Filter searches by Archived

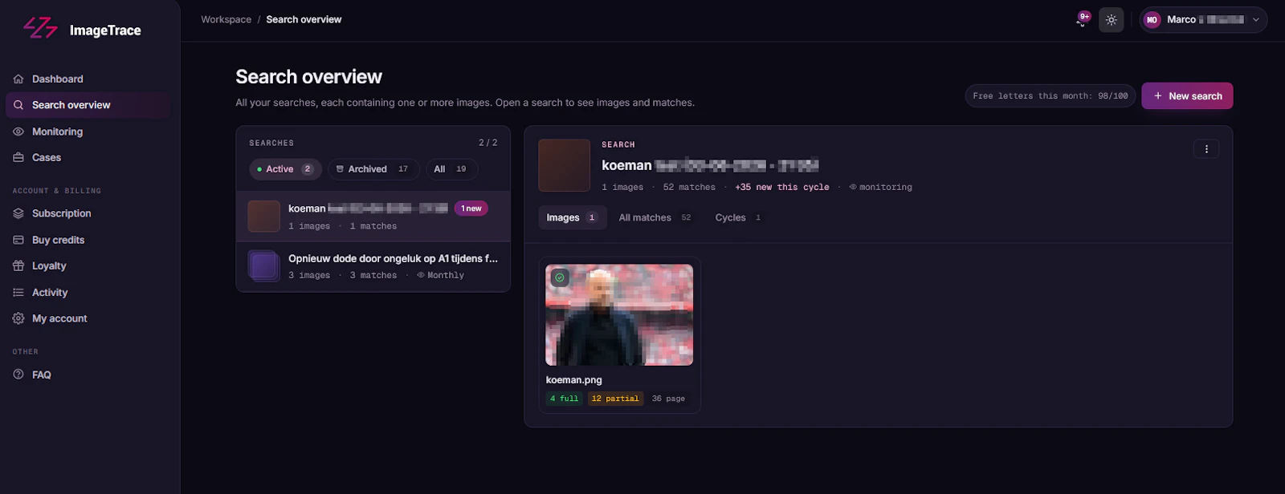(373, 169)
